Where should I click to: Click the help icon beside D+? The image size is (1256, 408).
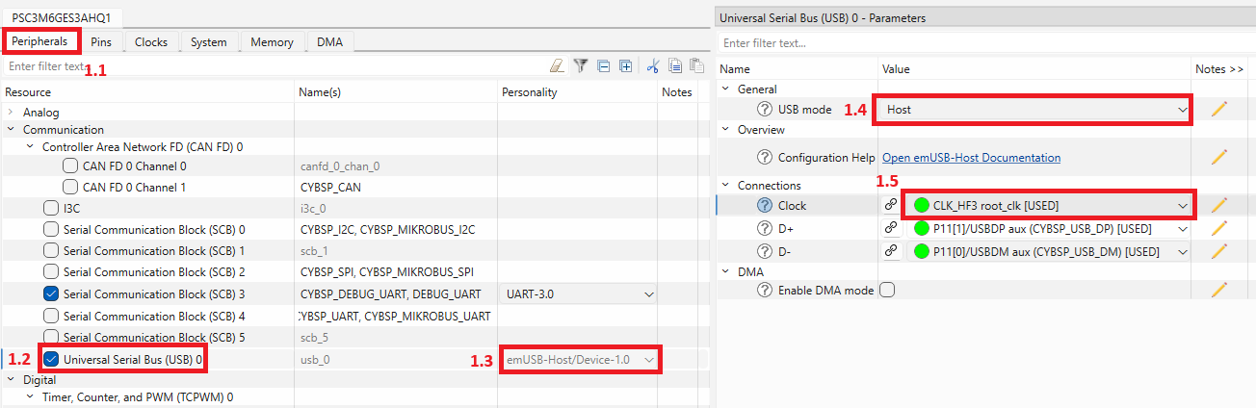click(x=765, y=228)
